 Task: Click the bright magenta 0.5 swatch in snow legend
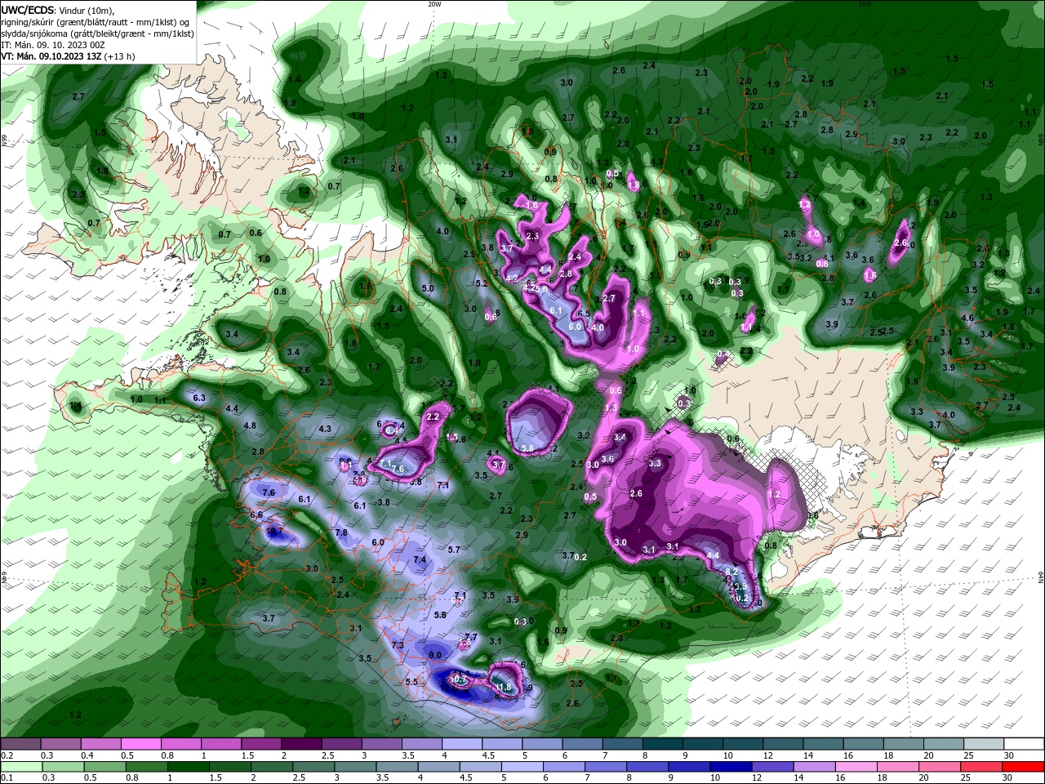140,743
